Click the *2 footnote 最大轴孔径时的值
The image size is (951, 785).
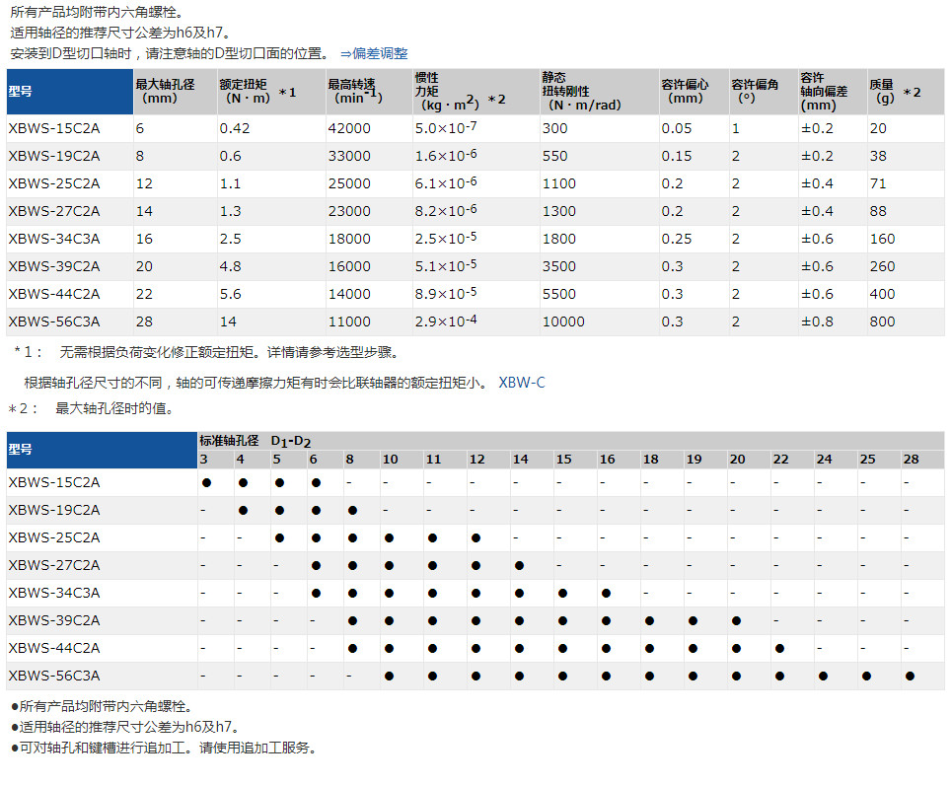tap(92, 408)
